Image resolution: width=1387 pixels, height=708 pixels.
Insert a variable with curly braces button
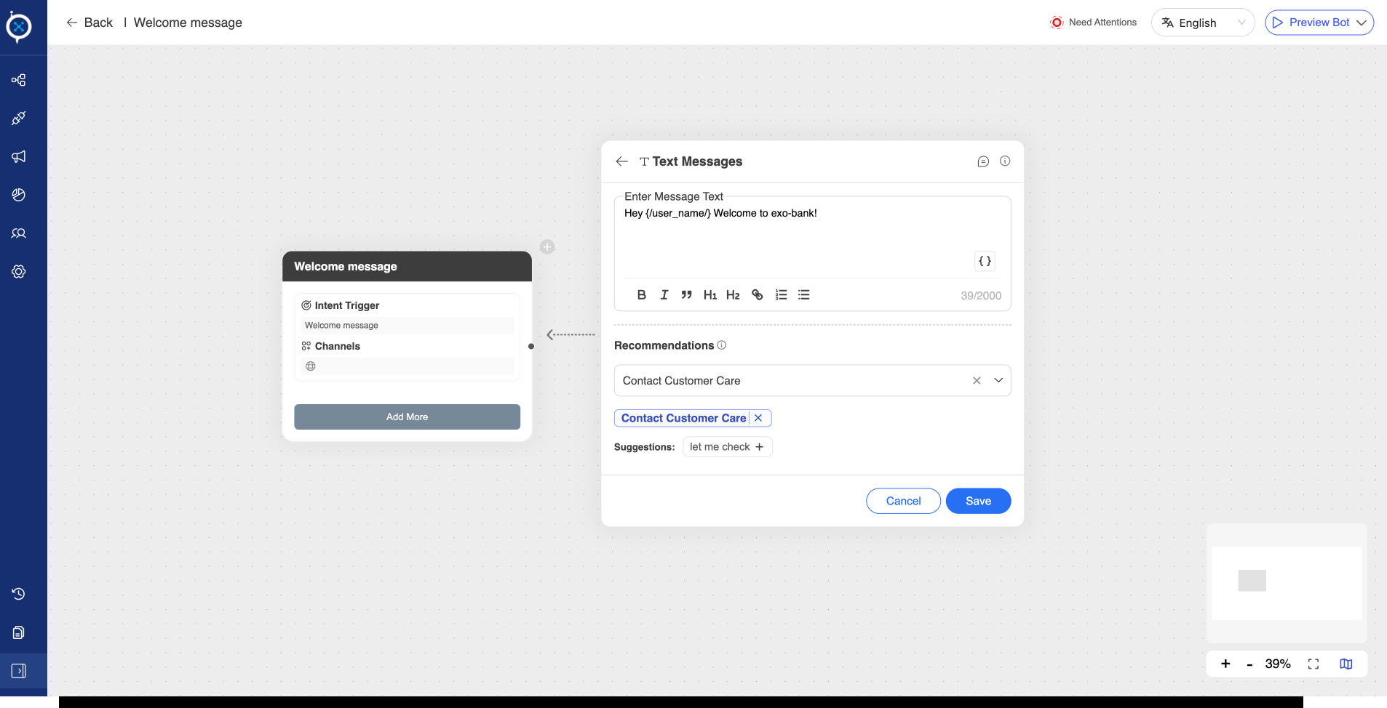click(985, 261)
